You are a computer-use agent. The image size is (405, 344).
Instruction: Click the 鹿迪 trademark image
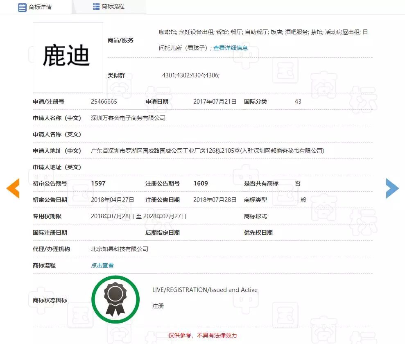(x=68, y=58)
